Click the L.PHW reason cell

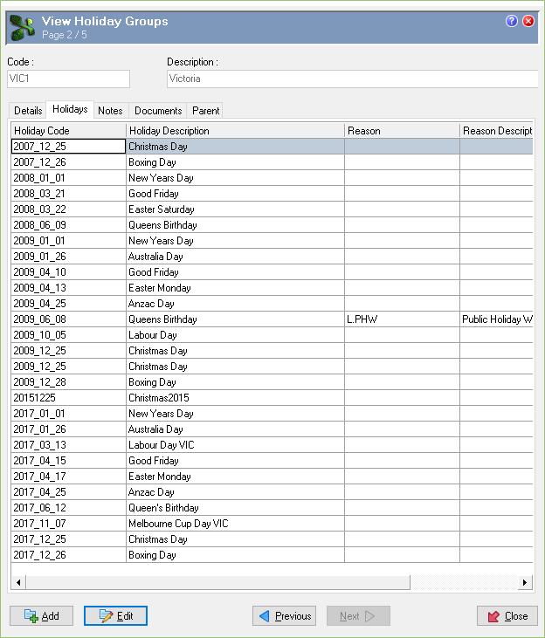tap(402, 319)
